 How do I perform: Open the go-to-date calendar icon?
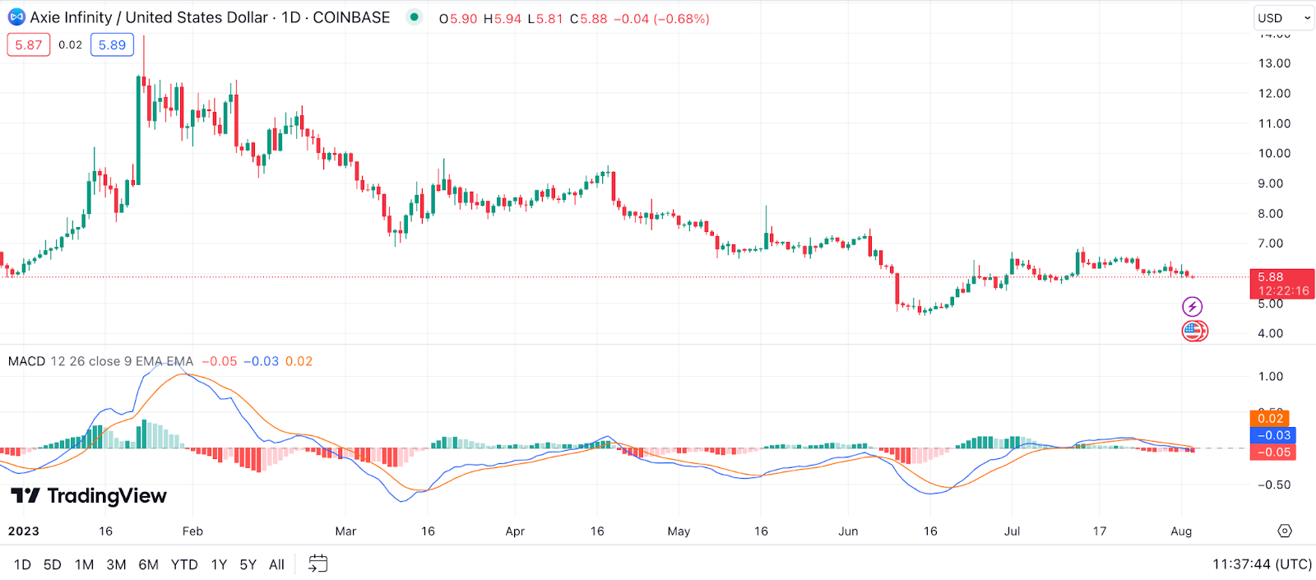pos(317,564)
